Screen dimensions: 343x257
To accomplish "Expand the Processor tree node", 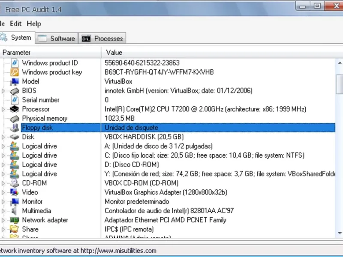I will [3, 109].
